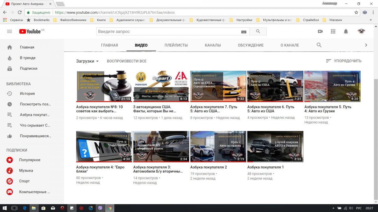Open the notifications bell
Screen dimensions: 378x212
click(346, 31)
